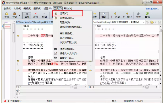Viewport: 163px width, 103px height.
Task: Click copy-right arrow beside 二十年间 line
Action: [18, 36]
